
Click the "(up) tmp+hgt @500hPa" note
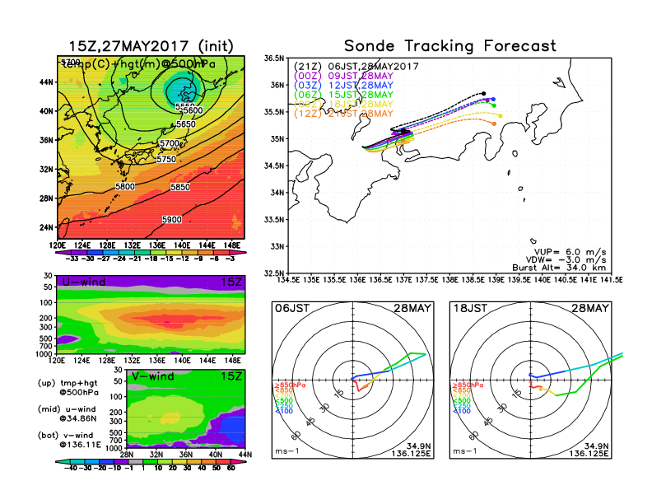(68, 388)
